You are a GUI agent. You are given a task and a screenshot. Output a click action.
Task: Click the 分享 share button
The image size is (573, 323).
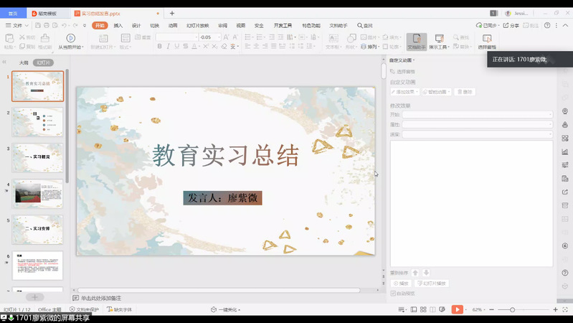pos(511,25)
